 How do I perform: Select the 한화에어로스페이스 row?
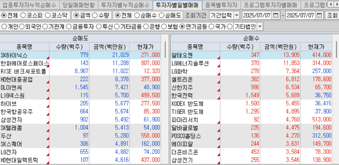pyautogui.click(x=80, y=63)
